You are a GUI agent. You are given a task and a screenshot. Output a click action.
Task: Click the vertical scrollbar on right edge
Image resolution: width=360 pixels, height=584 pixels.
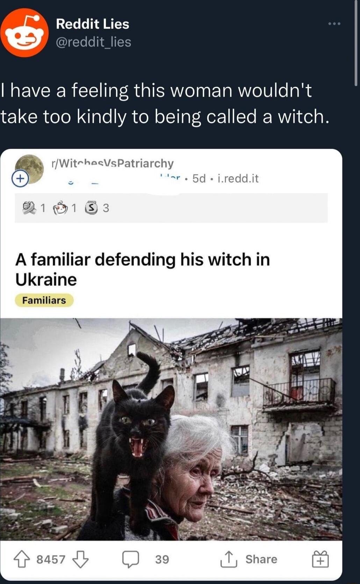click(x=356, y=43)
